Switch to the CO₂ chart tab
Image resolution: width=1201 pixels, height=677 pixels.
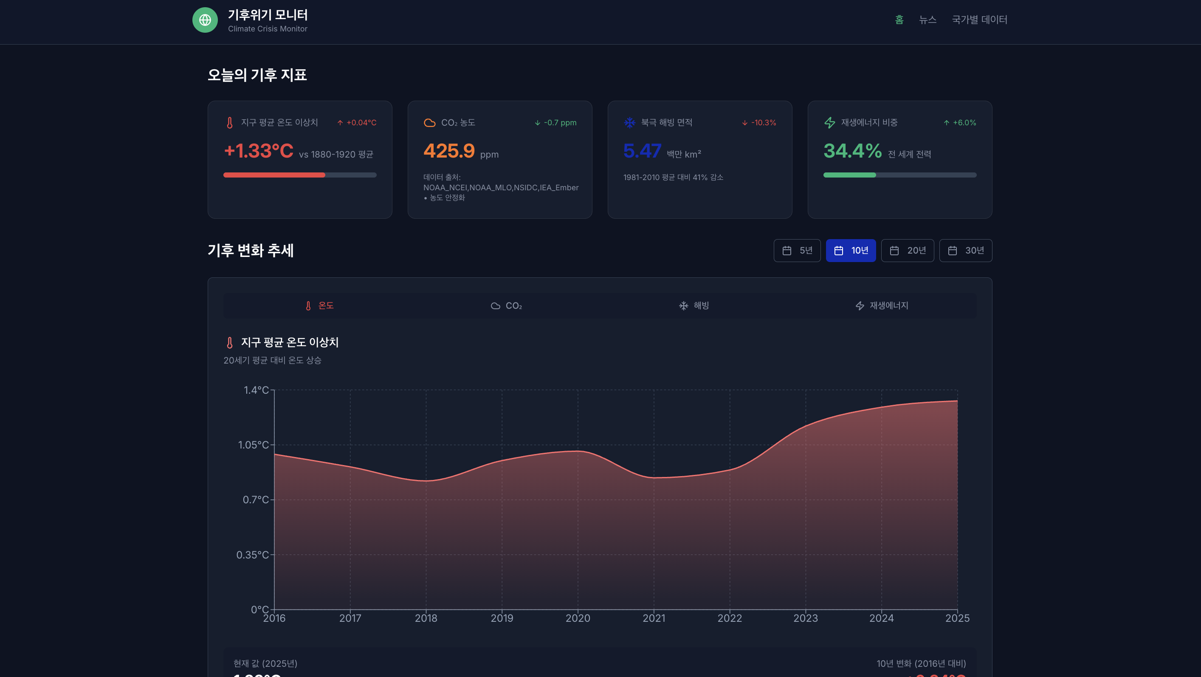click(506, 306)
